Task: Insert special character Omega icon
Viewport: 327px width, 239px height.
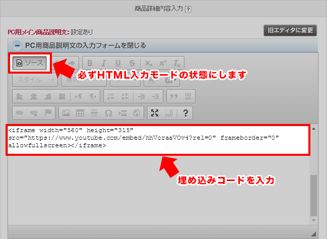Action: (108, 113)
